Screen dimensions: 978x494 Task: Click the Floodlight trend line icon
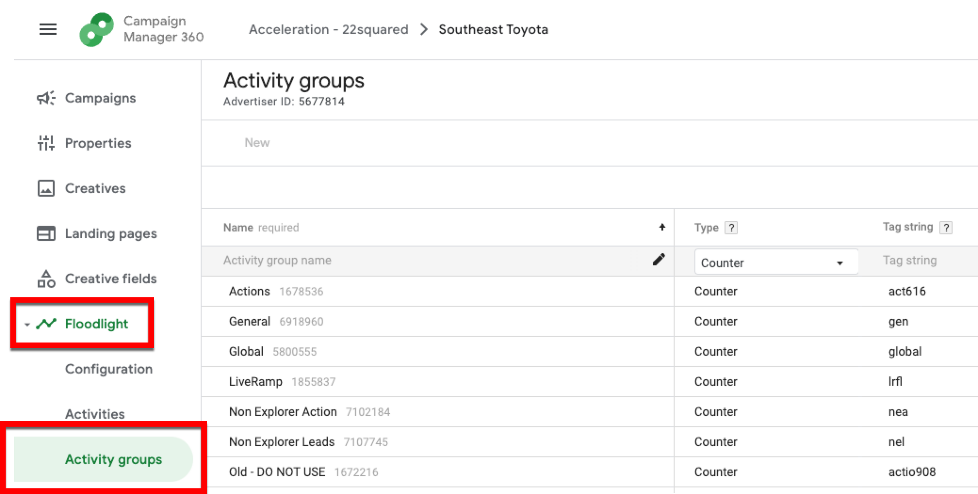(x=46, y=324)
